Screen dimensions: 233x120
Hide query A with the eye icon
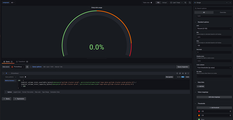point(183,73)
